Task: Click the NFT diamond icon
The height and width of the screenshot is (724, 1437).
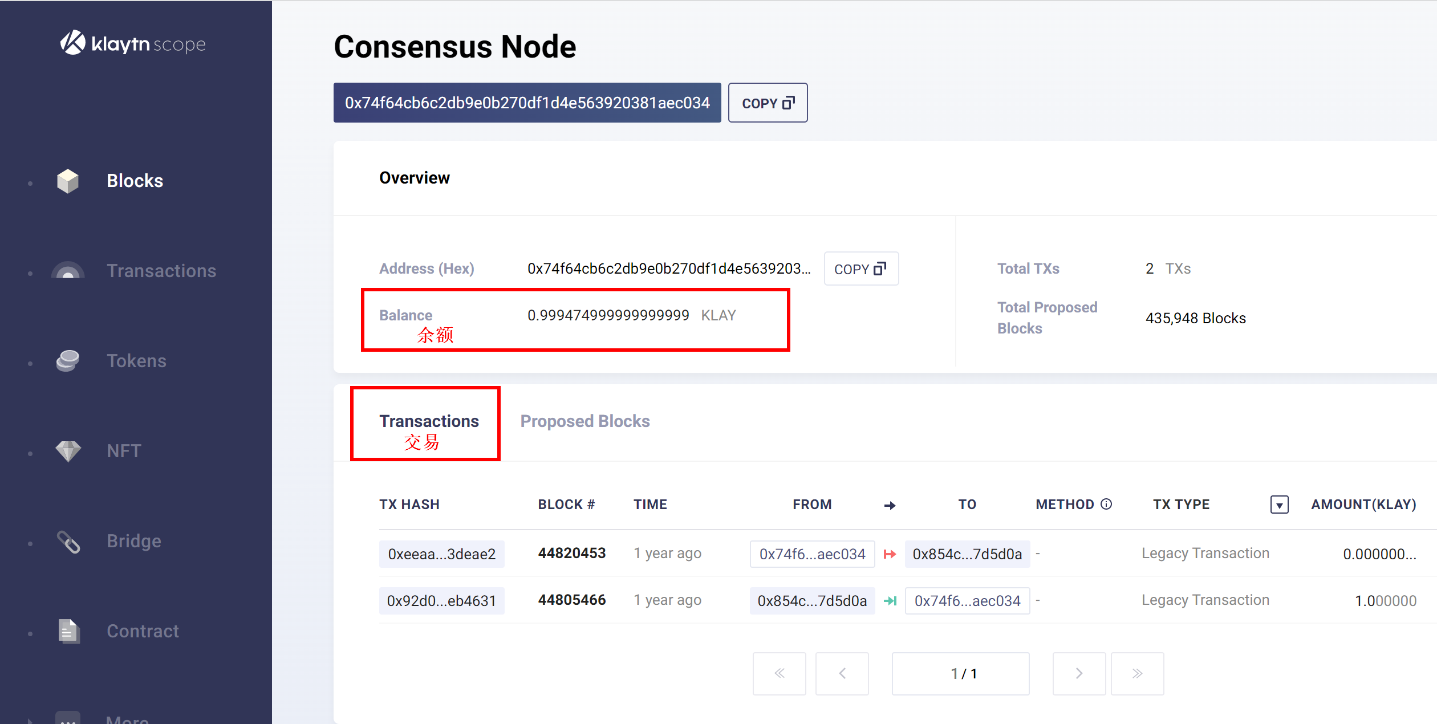Action: click(x=68, y=451)
